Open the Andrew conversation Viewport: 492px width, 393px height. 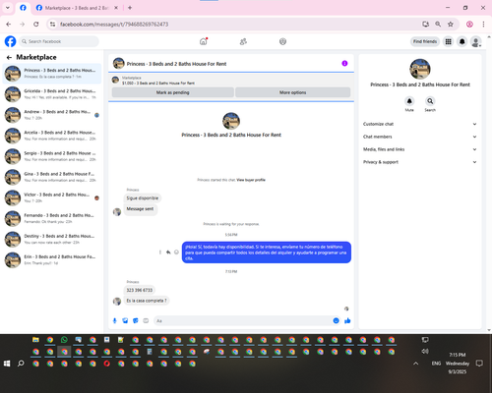[x=52, y=115]
